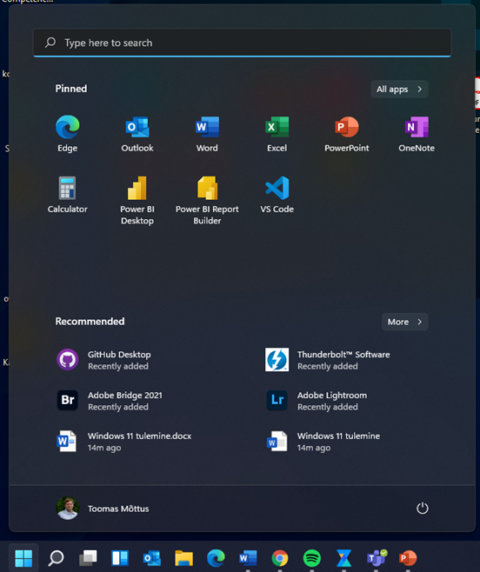Open the Calculator app

click(x=68, y=196)
